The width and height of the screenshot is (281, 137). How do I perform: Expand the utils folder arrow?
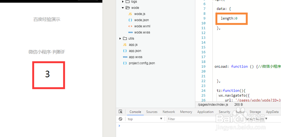(120, 39)
